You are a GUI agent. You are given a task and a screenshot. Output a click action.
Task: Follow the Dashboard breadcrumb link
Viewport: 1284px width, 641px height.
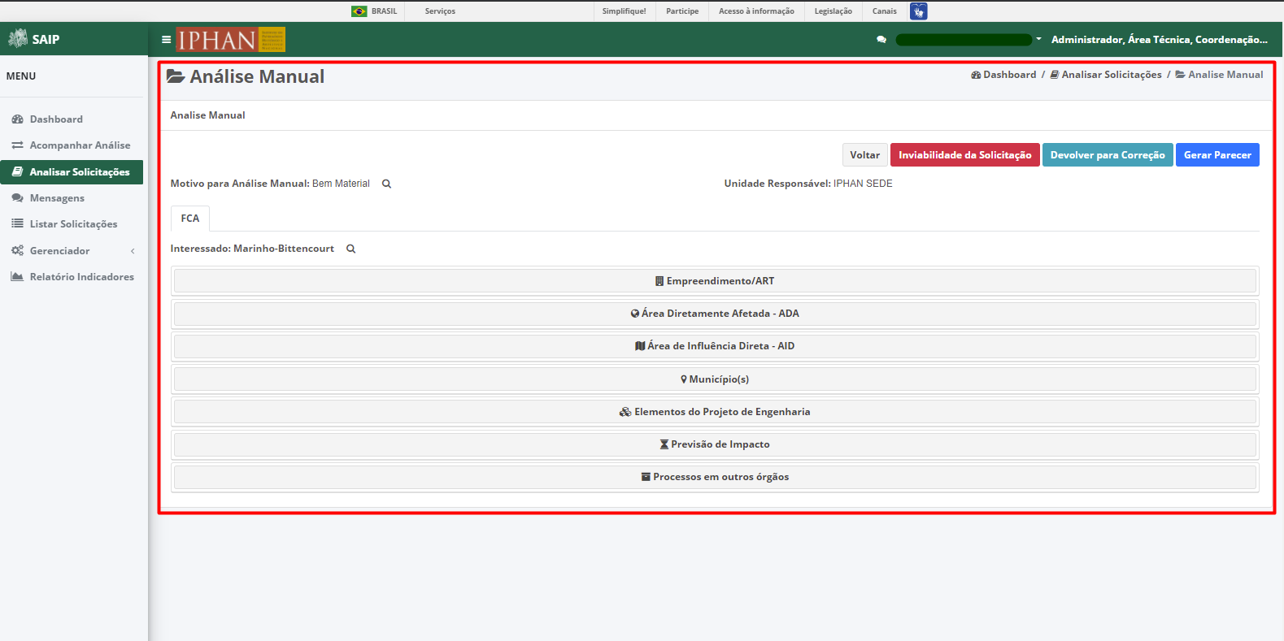pyautogui.click(x=1003, y=75)
